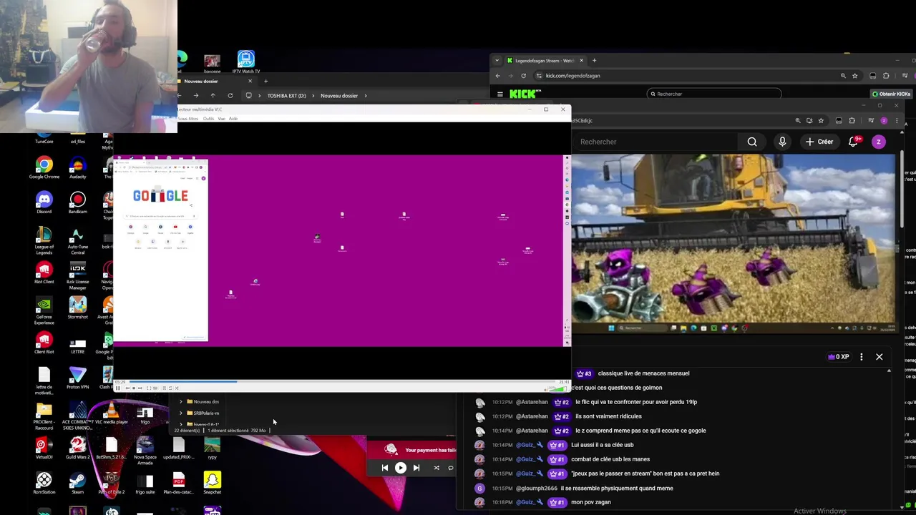Expand chevron after Nouveau dossier breadcrumb
The height and width of the screenshot is (515, 916).
click(366, 96)
